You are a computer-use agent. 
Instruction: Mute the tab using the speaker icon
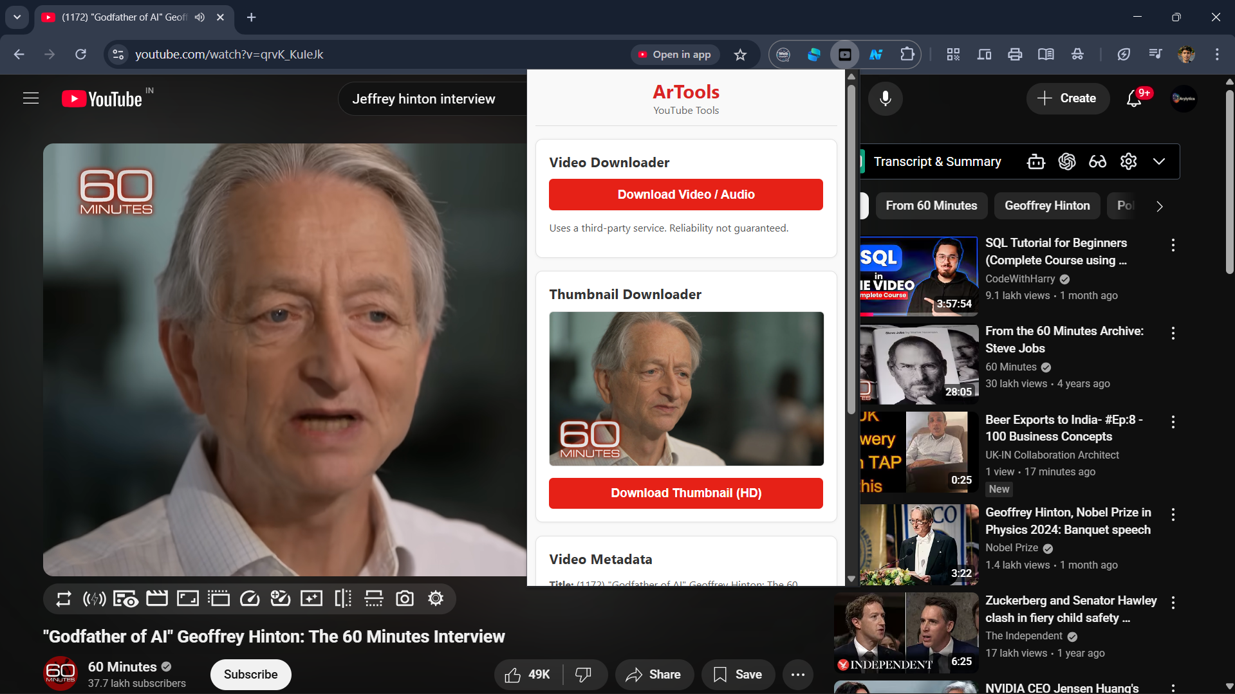point(200,17)
